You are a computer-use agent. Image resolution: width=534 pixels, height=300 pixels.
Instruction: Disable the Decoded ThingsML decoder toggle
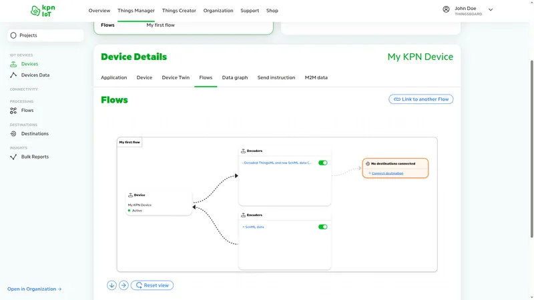(323, 163)
